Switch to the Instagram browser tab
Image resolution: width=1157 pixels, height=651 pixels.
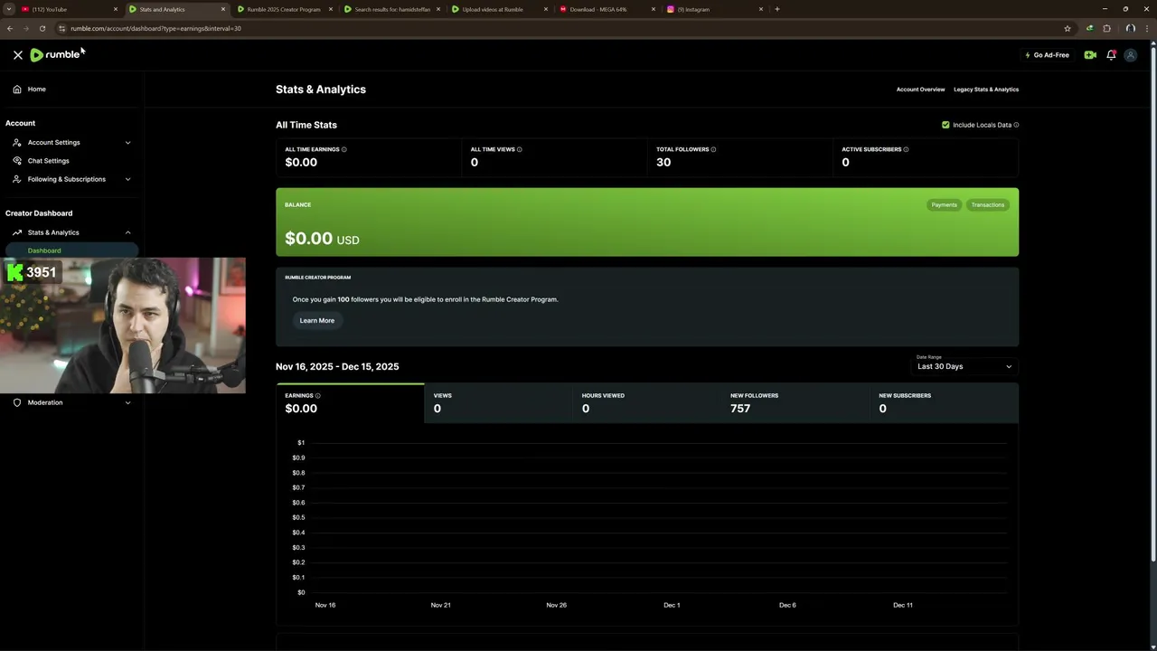[x=714, y=9]
